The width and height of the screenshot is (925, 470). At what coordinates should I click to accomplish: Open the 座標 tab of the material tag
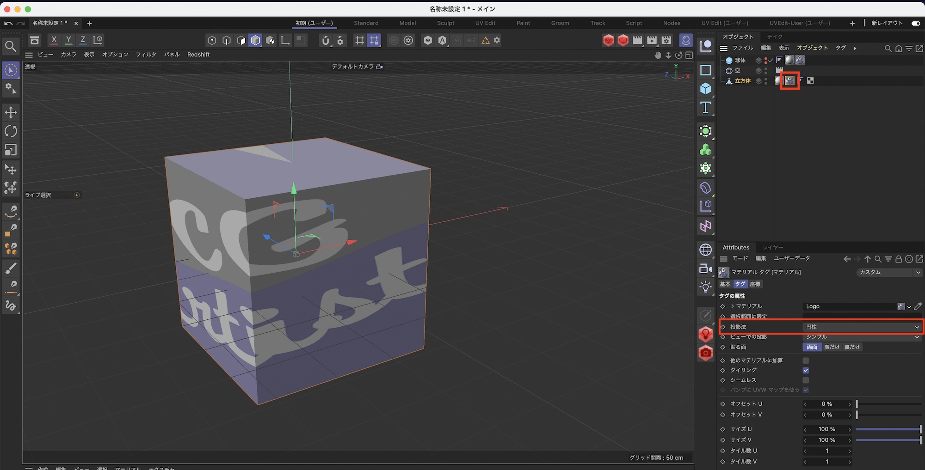[x=755, y=284]
